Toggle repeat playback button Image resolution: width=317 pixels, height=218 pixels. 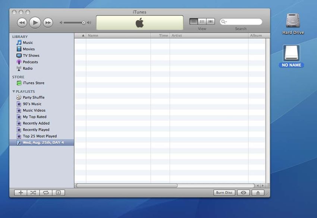click(46, 193)
